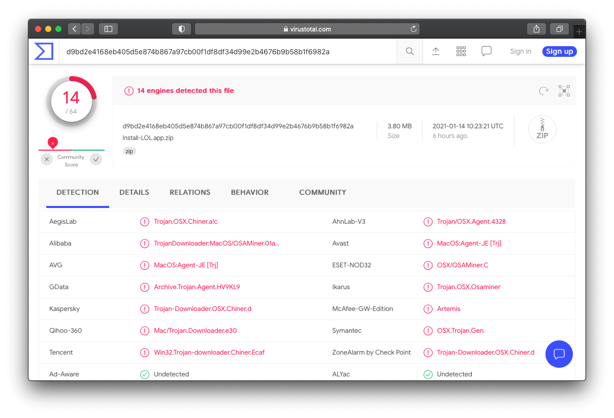614x418 pixels.
Task: Click Mac/Trojan.Downloader.e30 detection
Action: coord(196,331)
